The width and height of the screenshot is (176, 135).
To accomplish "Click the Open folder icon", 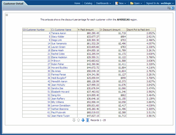I will coord(132,3).
